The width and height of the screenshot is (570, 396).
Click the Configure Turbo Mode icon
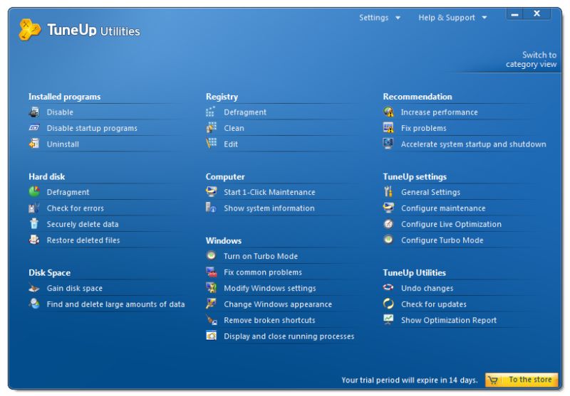(388, 240)
